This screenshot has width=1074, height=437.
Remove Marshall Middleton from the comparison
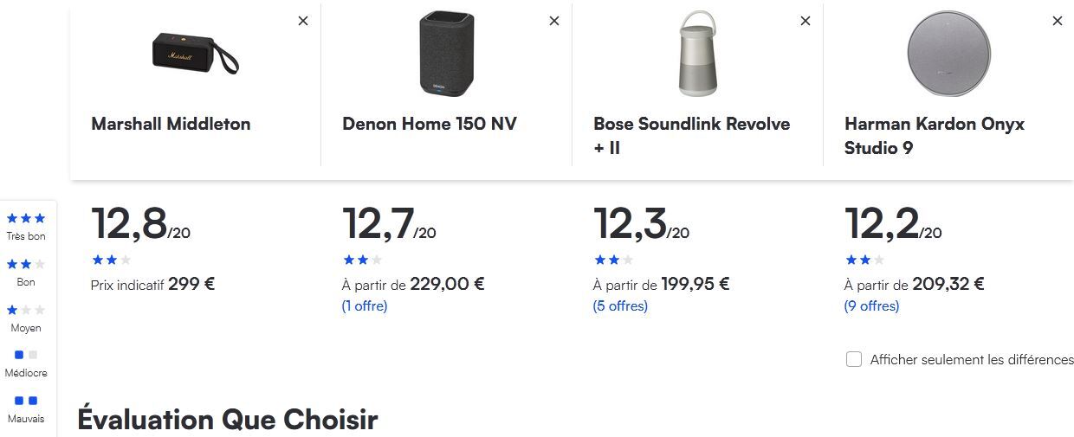tap(303, 22)
